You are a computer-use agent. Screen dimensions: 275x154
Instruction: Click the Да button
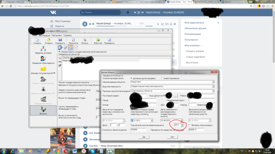144,137
